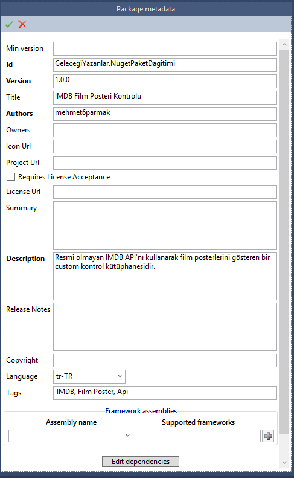294x478 pixels.
Task: Click the Tags field with IMDB text
Action: [165, 393]
